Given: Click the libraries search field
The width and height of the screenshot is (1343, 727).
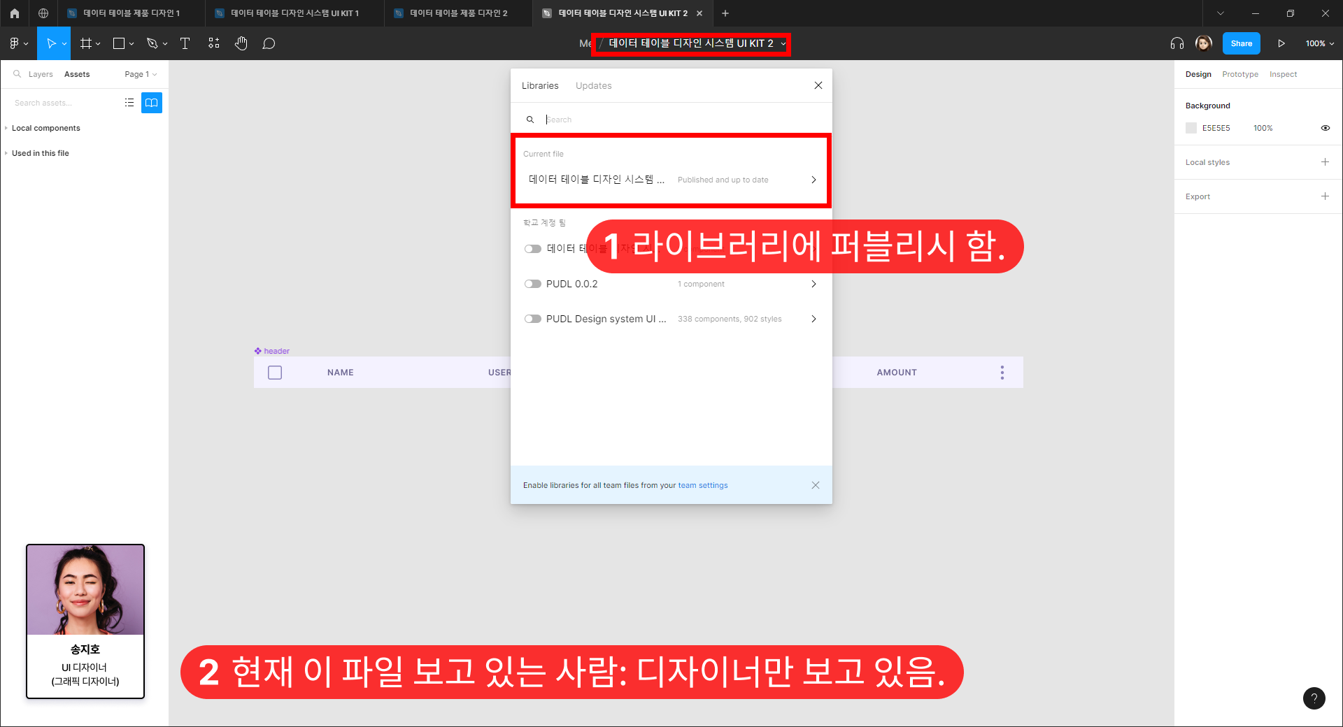Looking at the screenshot, I should [671, 120].
